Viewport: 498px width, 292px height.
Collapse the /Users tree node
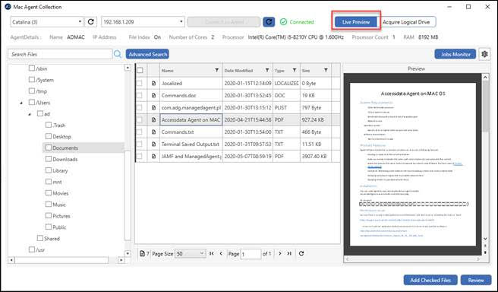21,103
